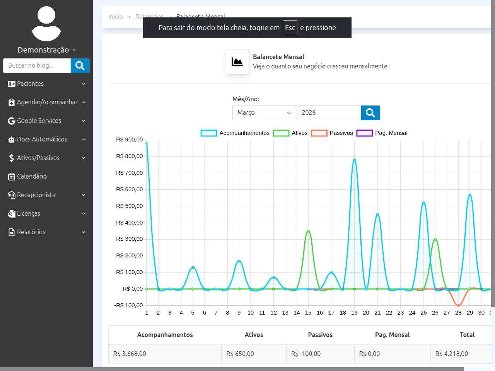Search the selected month and year
The image size is (495, 371).
(x=370, y=113)
